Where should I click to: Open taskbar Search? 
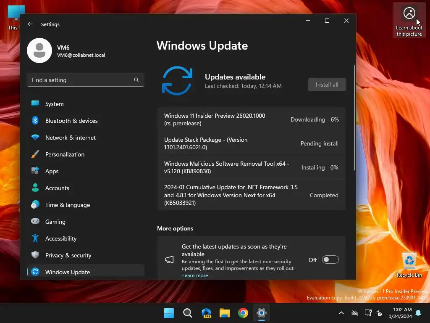coord(188,313)
